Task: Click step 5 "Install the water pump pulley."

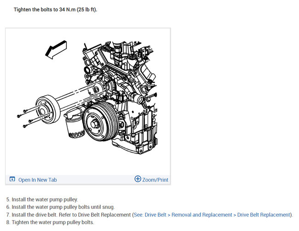Action: tap(42, 200)
